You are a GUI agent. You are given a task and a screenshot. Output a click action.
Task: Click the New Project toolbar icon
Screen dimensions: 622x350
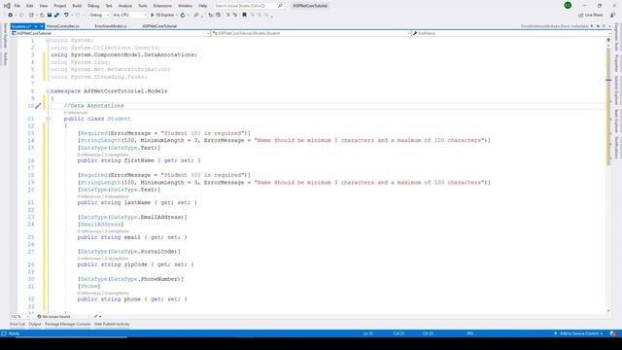tap(31, 16)
